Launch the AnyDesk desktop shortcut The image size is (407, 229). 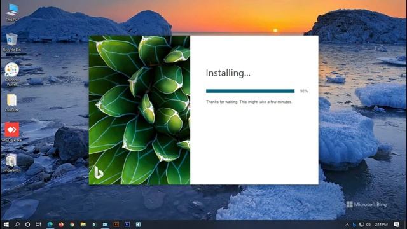(11, 132)
